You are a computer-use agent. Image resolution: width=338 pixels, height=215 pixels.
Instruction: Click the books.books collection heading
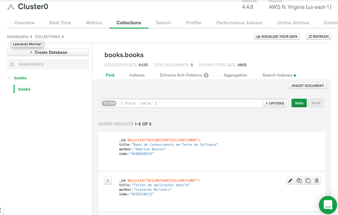[x=124, y=55]
